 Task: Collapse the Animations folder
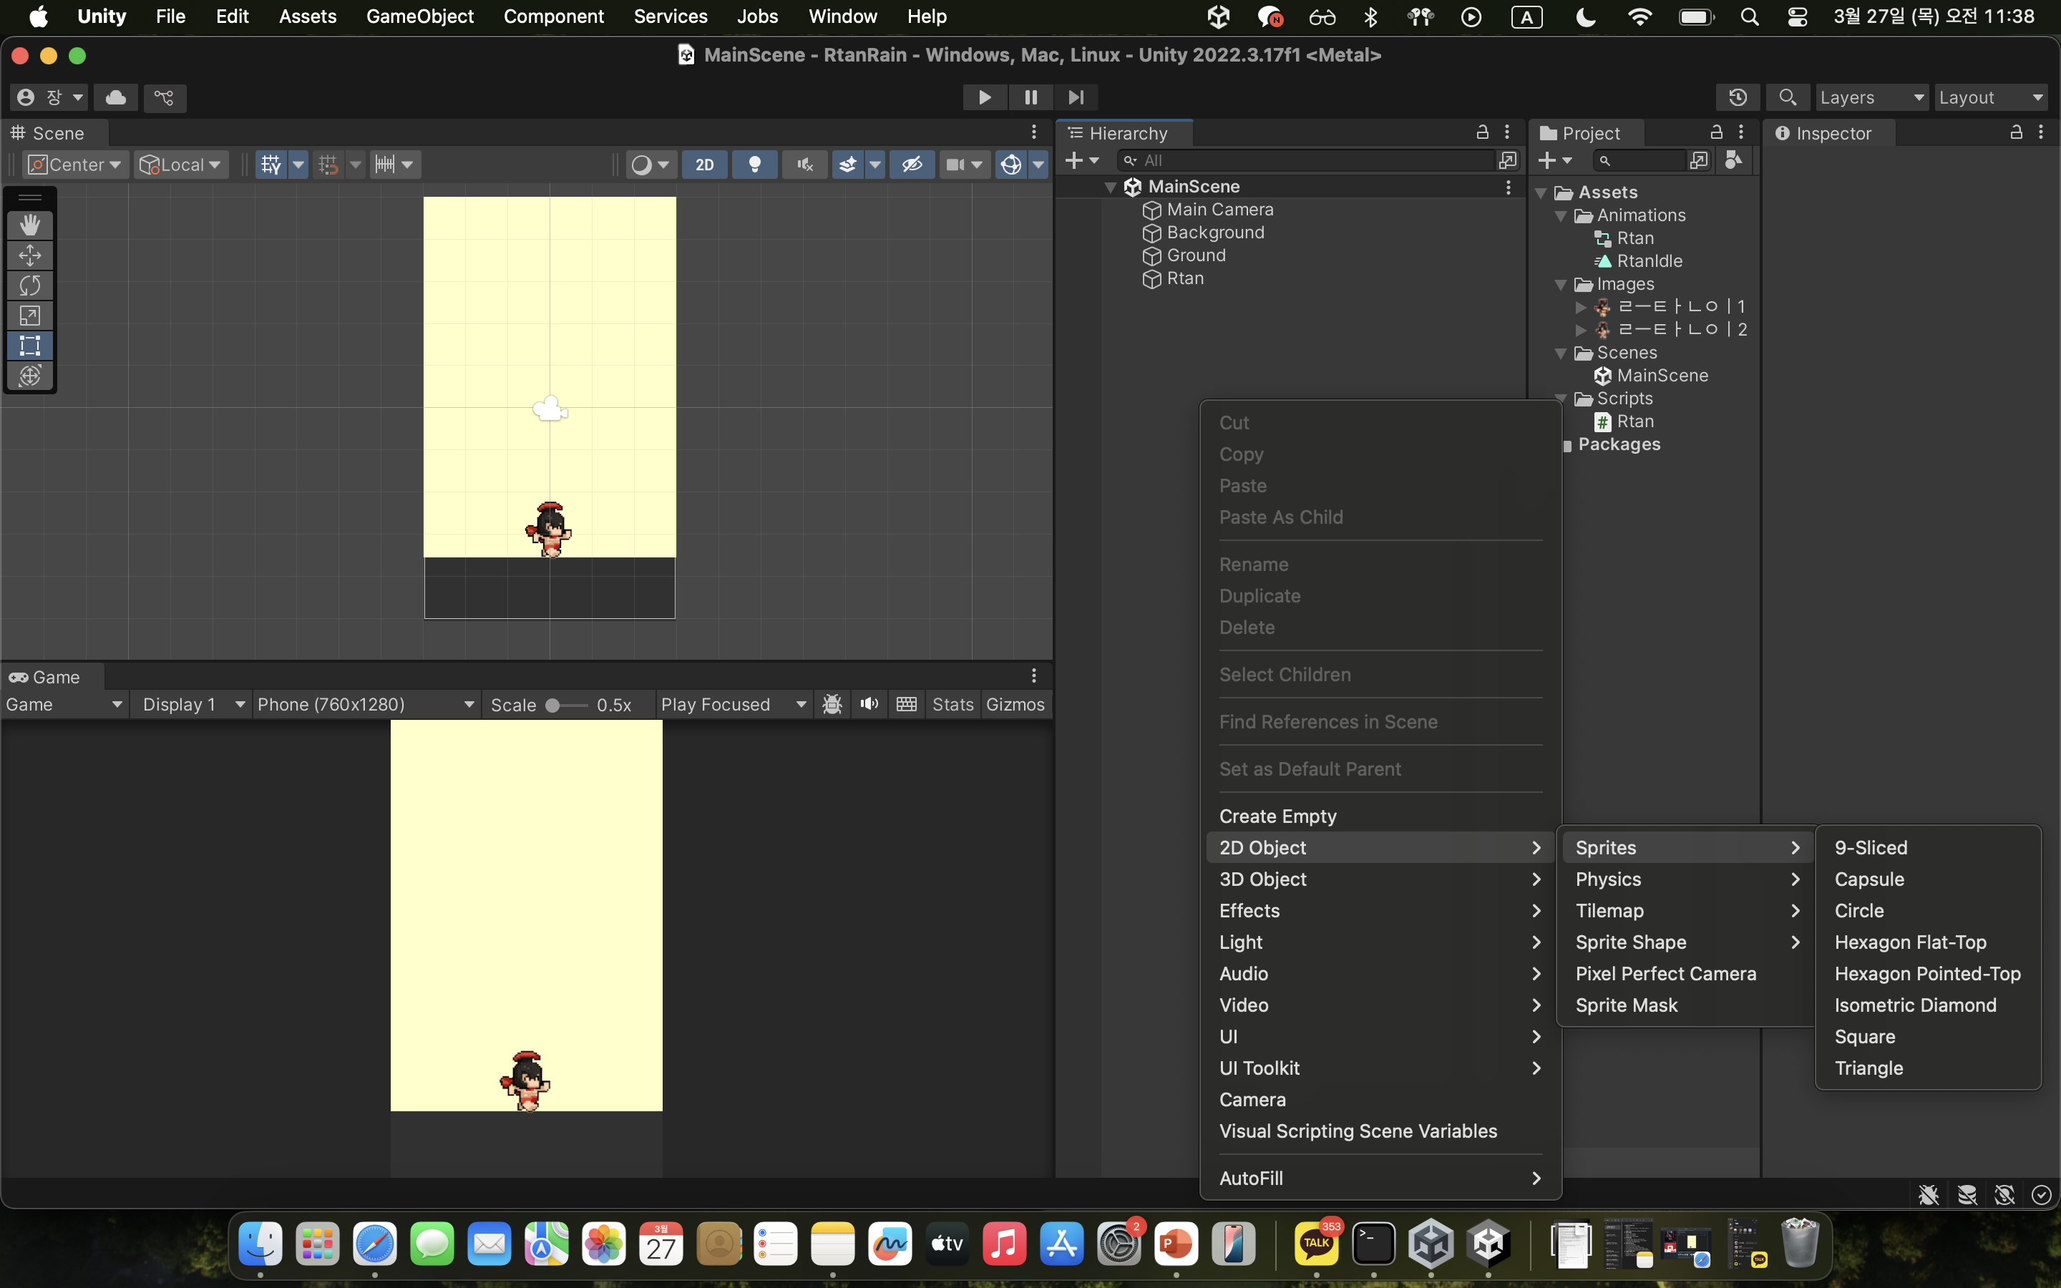coord(1561,215)
